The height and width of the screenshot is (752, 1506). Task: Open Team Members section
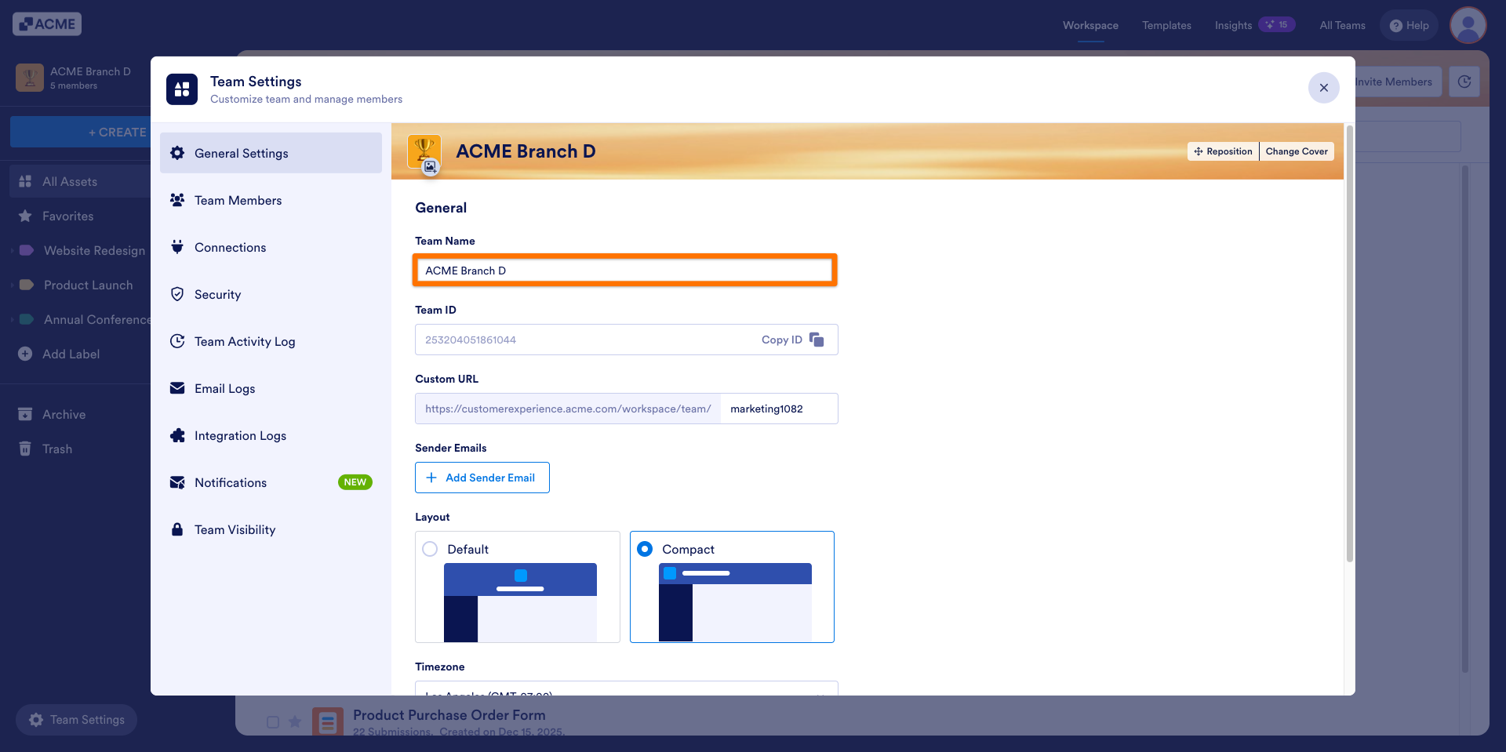tap(271, 200)
